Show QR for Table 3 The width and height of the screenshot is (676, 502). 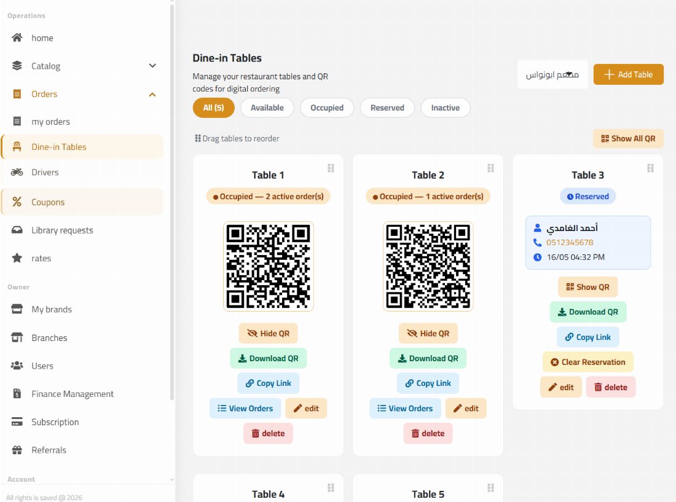[x=588, y=287]
